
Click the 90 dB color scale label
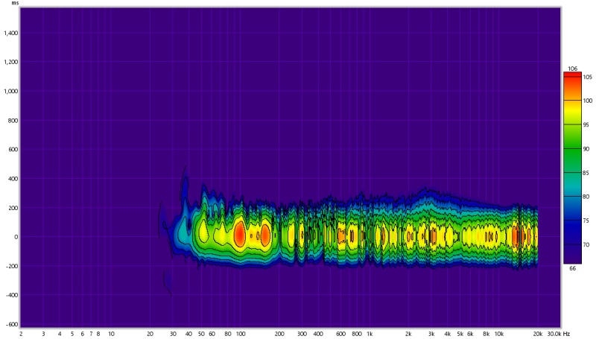[x=588, y=149]
